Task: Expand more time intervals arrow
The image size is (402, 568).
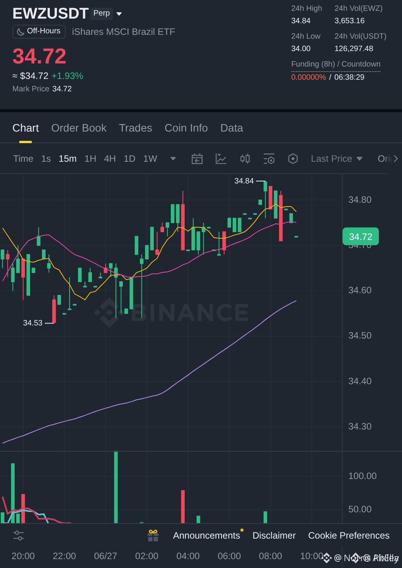Action: point(173,159)
